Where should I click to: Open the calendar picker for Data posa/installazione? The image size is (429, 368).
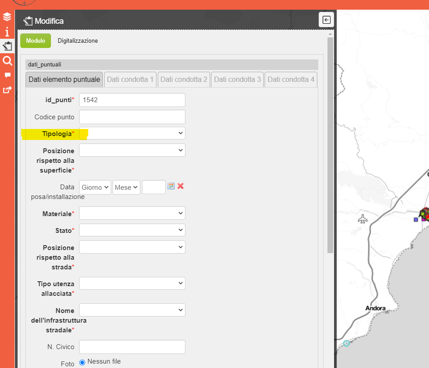[x=171, y=186]
